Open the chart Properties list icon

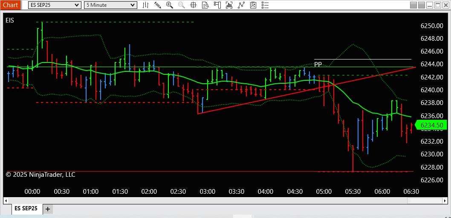click(265, 5)
